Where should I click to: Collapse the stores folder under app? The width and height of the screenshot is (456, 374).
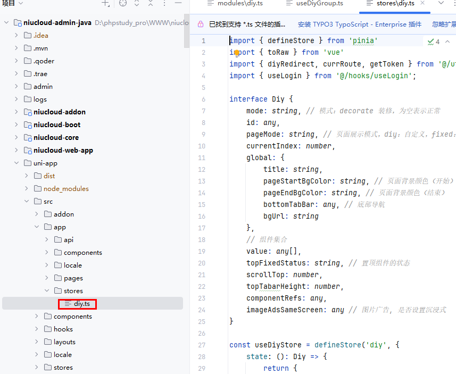pos(46,290)
